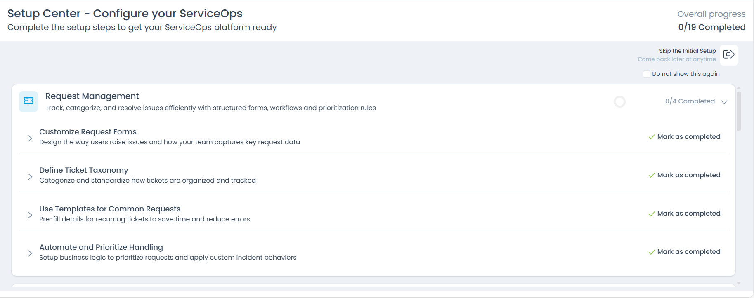Click the 0/4 Completed section status
The height and width of the screenshot is (298, 754).
click(x=690, y=101)
